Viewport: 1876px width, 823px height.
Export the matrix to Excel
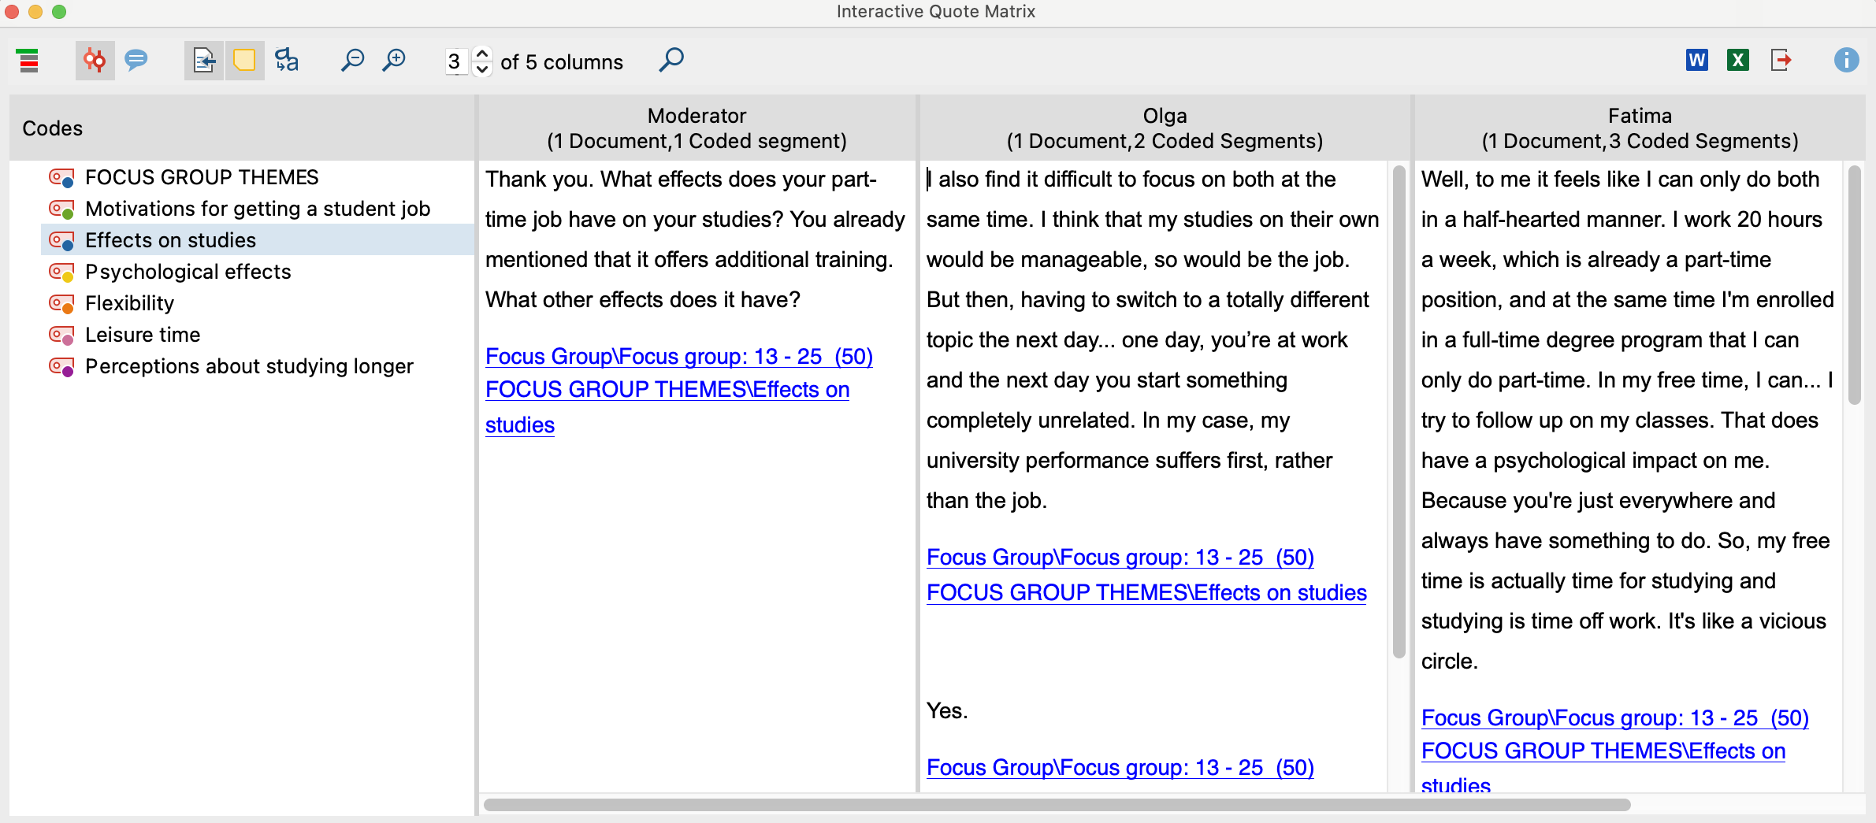click(x=1739, y=60)
